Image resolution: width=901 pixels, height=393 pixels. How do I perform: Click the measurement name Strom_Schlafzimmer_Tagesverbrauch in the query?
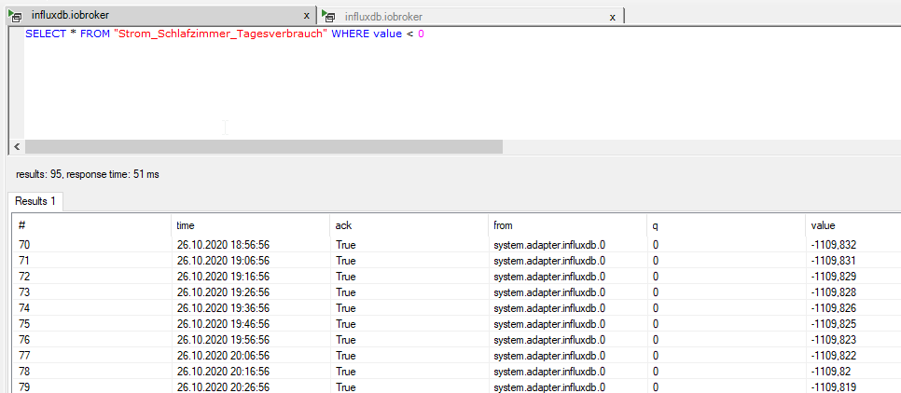[221, 34]
